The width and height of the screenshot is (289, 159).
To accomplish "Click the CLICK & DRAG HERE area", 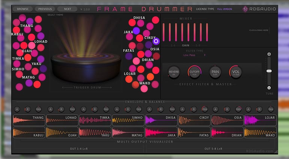I will [259, 30].
